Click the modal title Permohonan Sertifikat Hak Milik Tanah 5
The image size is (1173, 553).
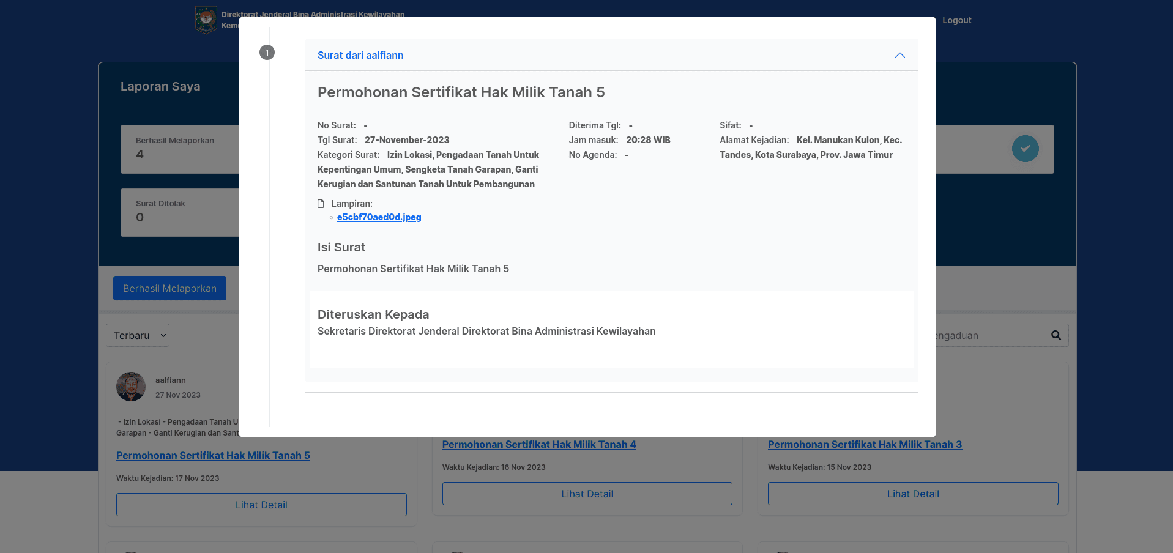pyautogui.click(x=461, y=92)
